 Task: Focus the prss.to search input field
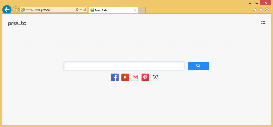coord(124,66)
